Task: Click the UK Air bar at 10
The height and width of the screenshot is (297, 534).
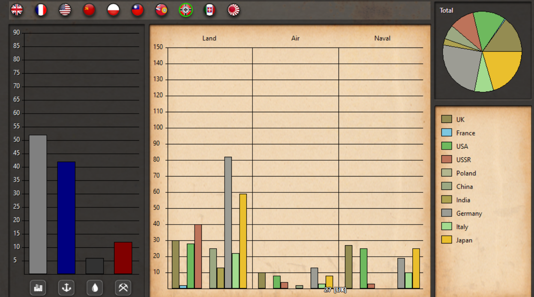Action: (x=262, y=280)
